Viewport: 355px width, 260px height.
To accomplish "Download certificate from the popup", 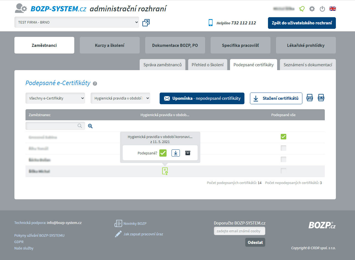I will click(176, 153).
